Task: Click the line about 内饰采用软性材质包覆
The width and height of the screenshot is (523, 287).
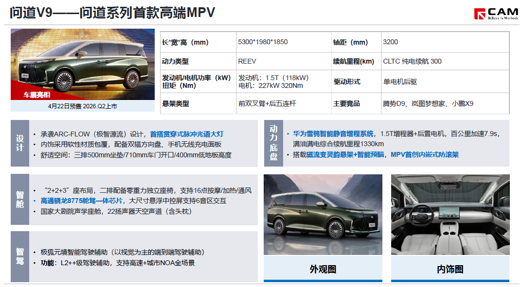Action: pyautogui.click(x=131, y=145)
